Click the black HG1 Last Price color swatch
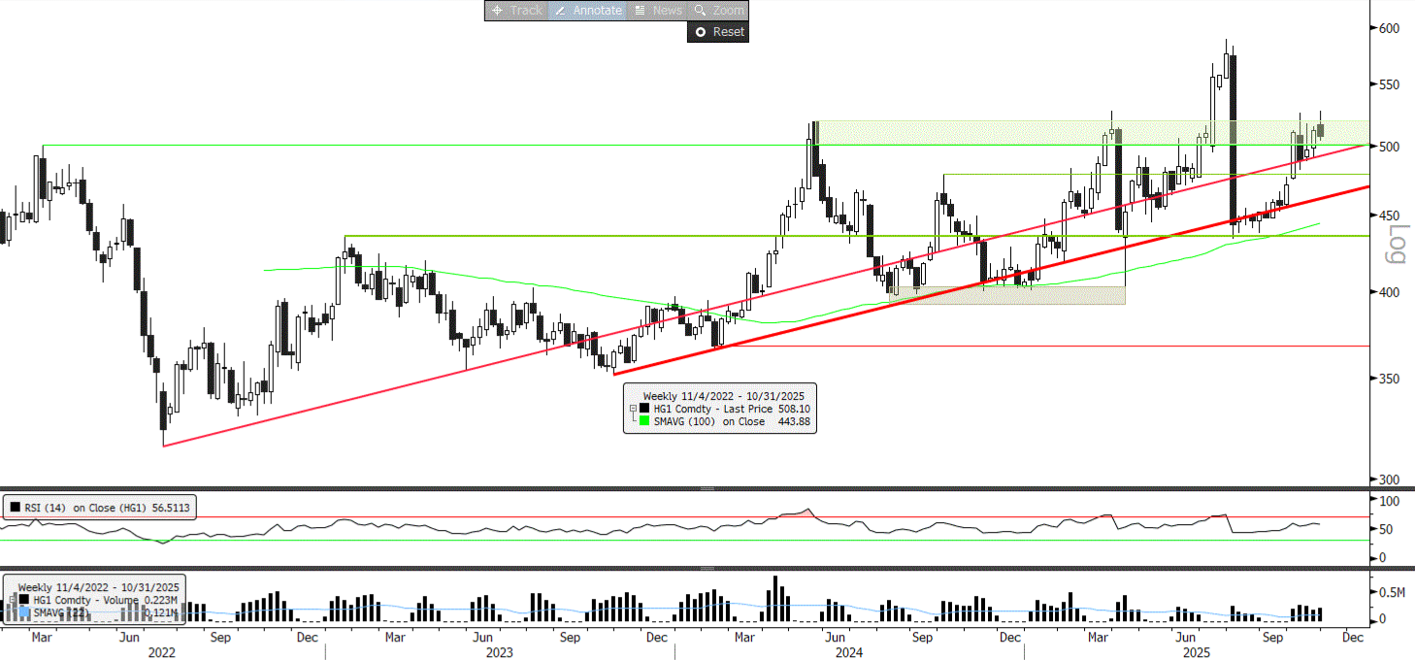The width and height of the screenshot is (1415, 660). pos(644,410)
